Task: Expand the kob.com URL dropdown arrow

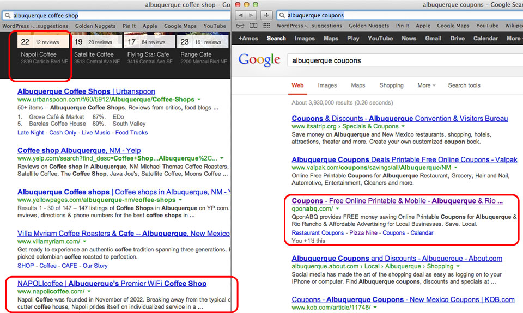Action: (375, 308)
